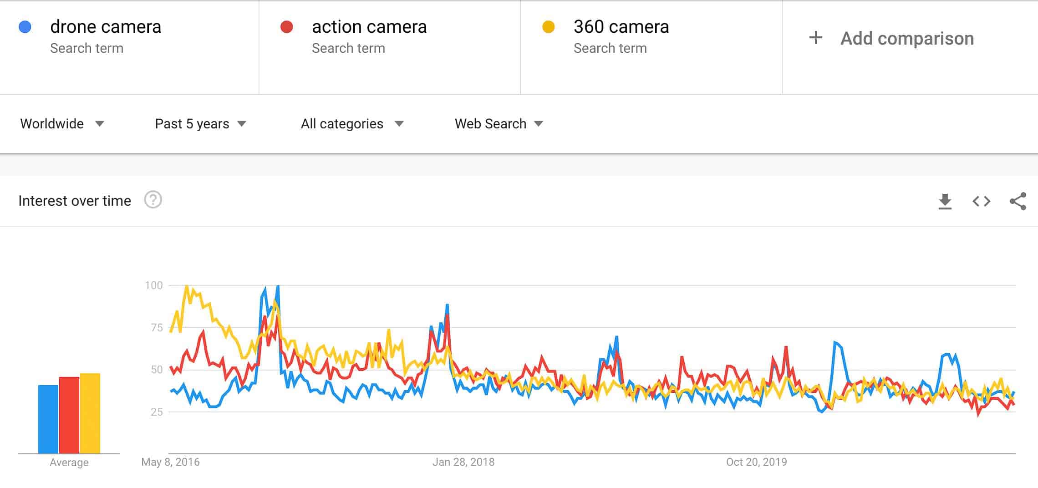Select the yellow average bar for 360 camera

pyautogui.click(x=90, y=414)
